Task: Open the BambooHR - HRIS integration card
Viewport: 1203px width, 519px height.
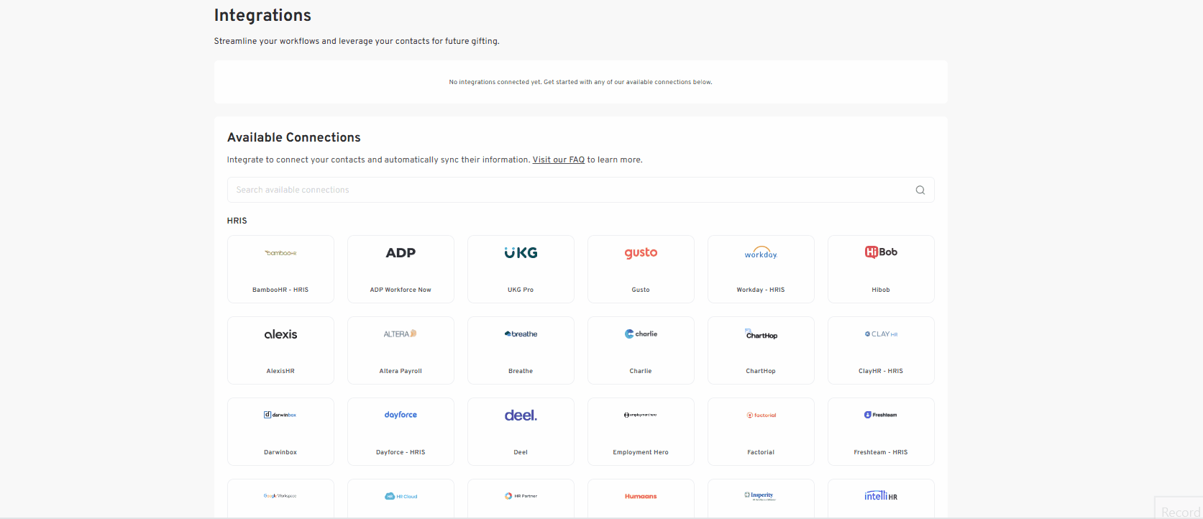Action: click(280, 269)
